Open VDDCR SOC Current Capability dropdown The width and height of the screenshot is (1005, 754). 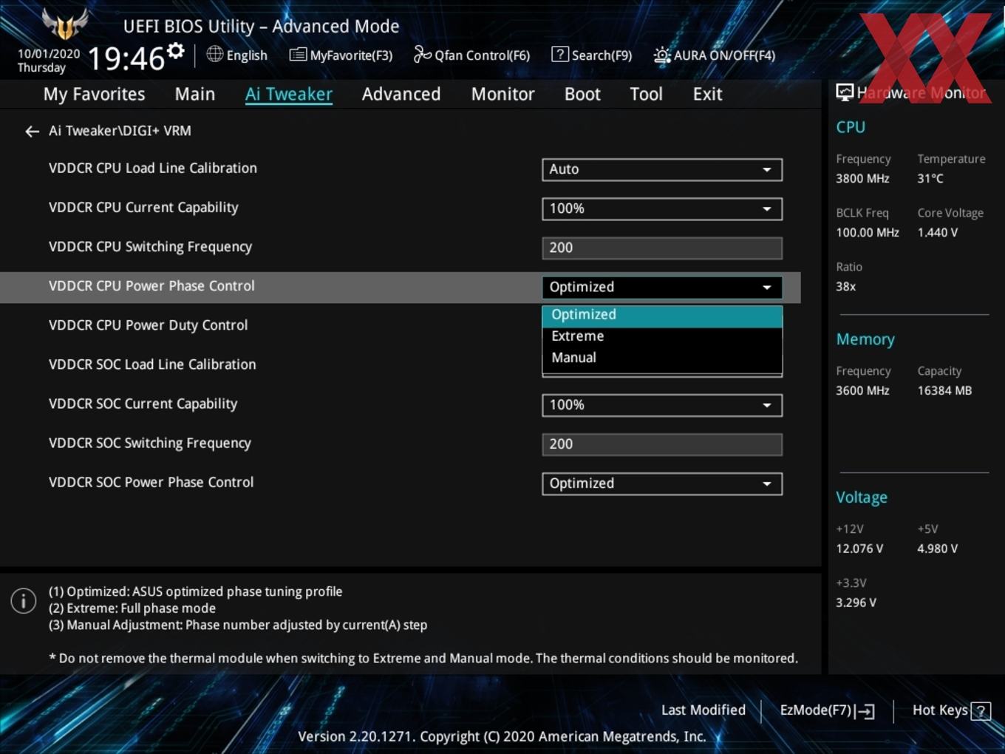tap(662, 405)
